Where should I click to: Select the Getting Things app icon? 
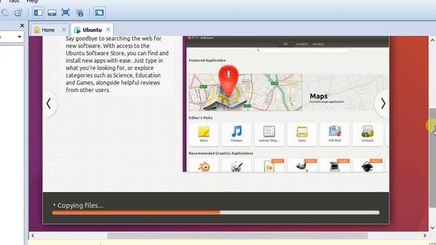coord(269,134)
